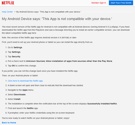Click the Netflix logo
The width and height of the screenshot is (135, 125).
pyautogui.click(x=8, y=3)
